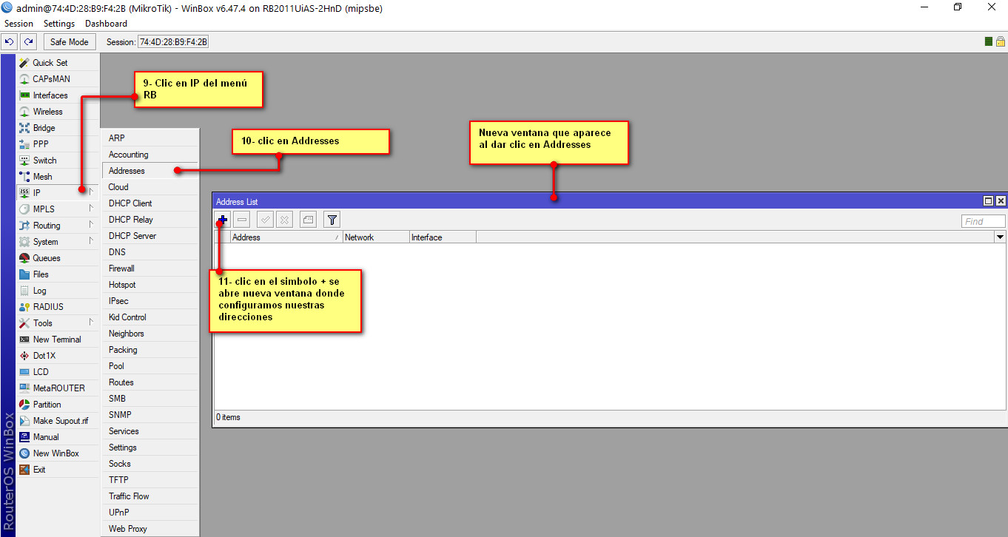Click the disable X button in Address List
This screenshot has width=1008, height=537.
point(284,220)
